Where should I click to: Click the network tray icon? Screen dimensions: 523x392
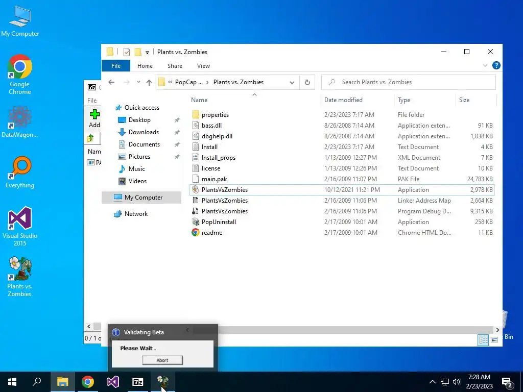(445, 382)
